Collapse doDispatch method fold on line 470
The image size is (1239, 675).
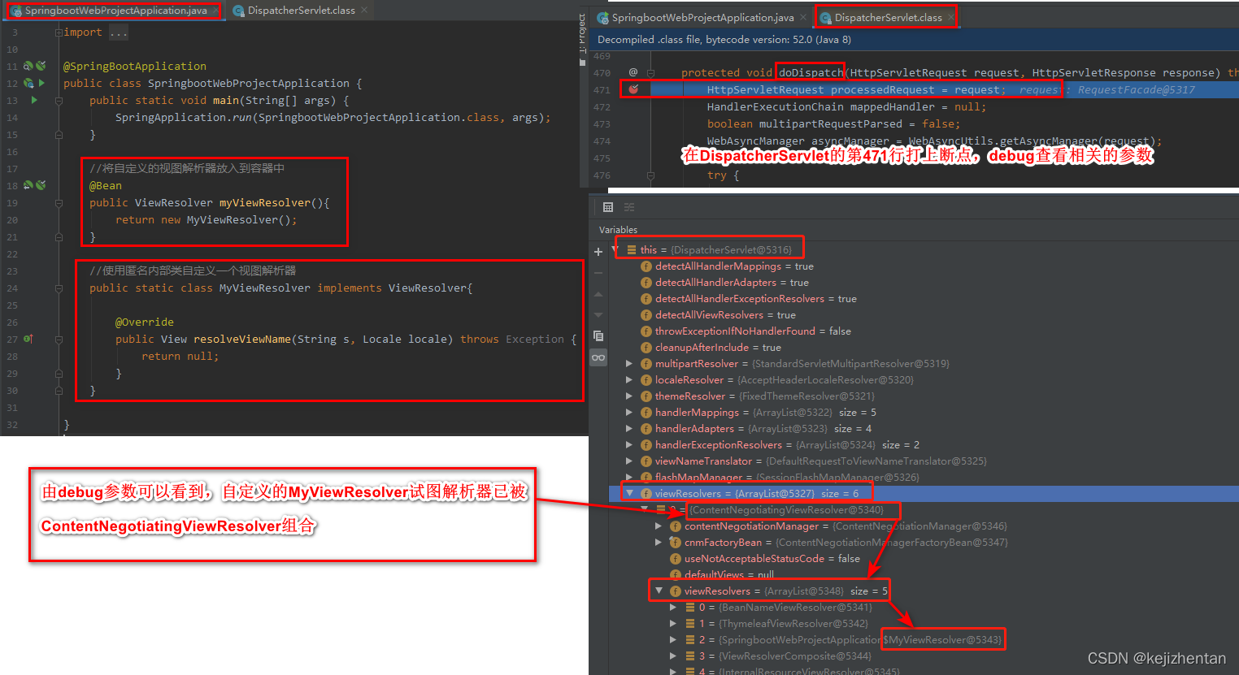pos(650,72)
